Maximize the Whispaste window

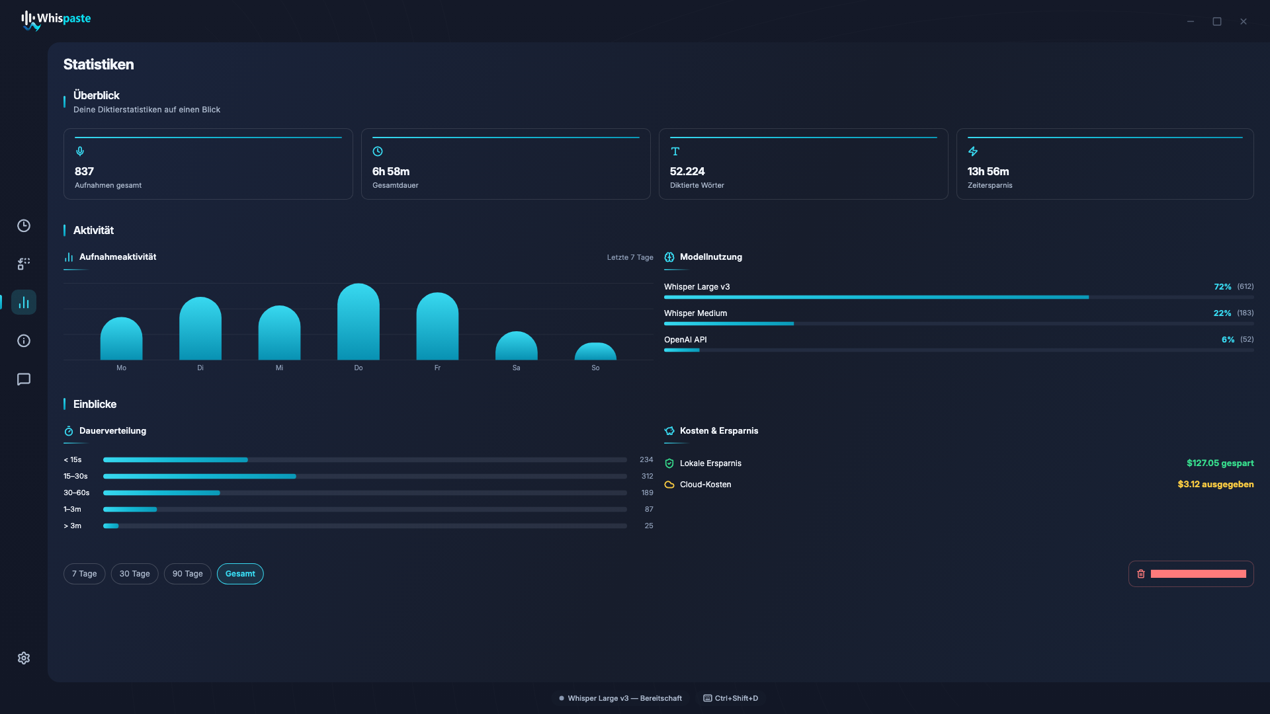point(1217,21)
